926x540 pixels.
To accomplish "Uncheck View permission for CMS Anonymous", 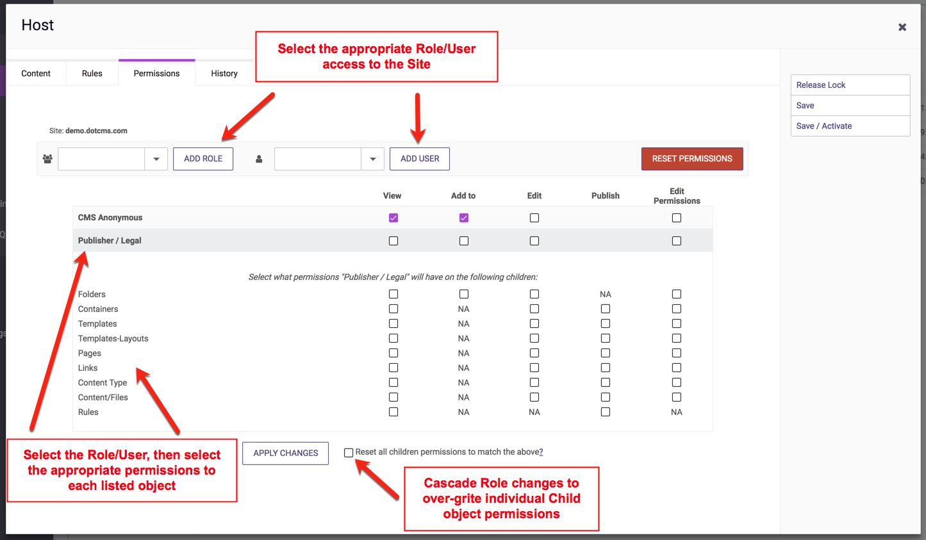I will click(393, 218).
